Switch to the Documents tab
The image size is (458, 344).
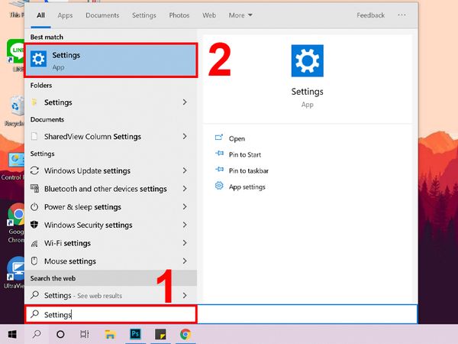pyautogui.click(x=102, y=15)
